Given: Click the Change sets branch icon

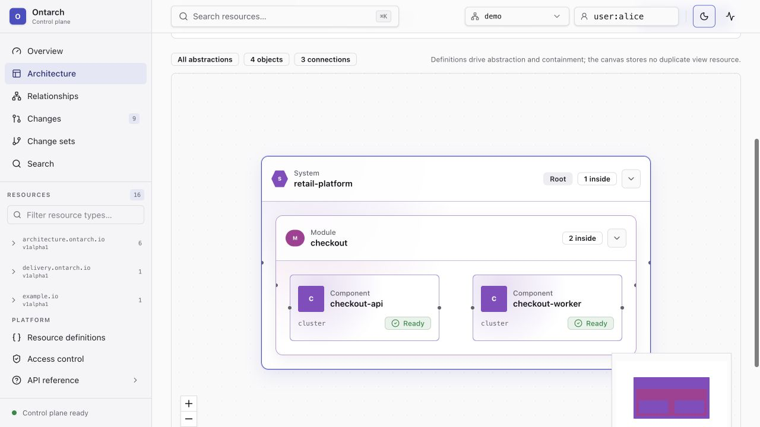Looking at the screenshot, I should [x=17, y=141].
